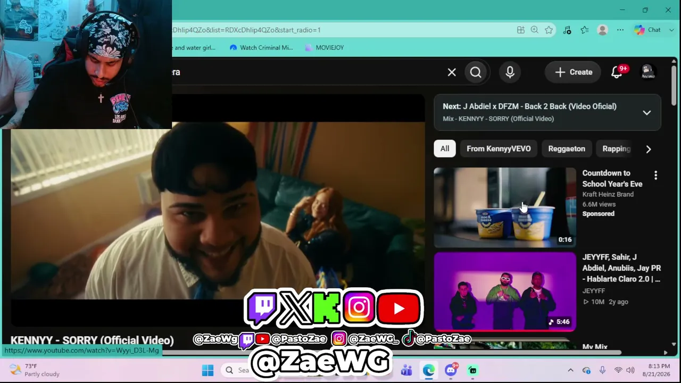This screenshot has width=681, height=383.
Task: Click the YouTube page vertical scrollbar
Action: pyautogui.click(x=674, y=85)
